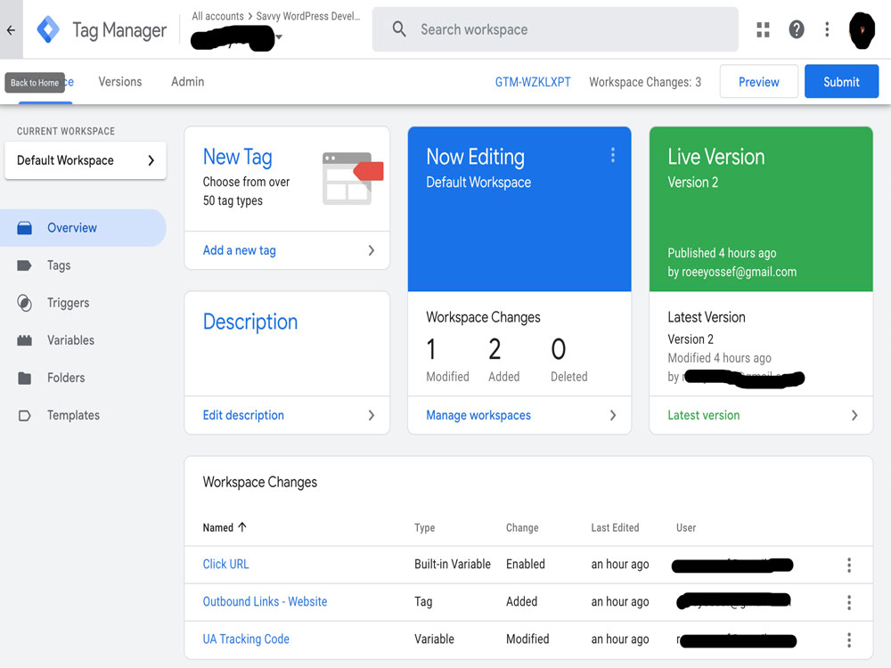Open Now Editing card three-dot menu
This screenshot has width=891, height=668.
[613, 155]
